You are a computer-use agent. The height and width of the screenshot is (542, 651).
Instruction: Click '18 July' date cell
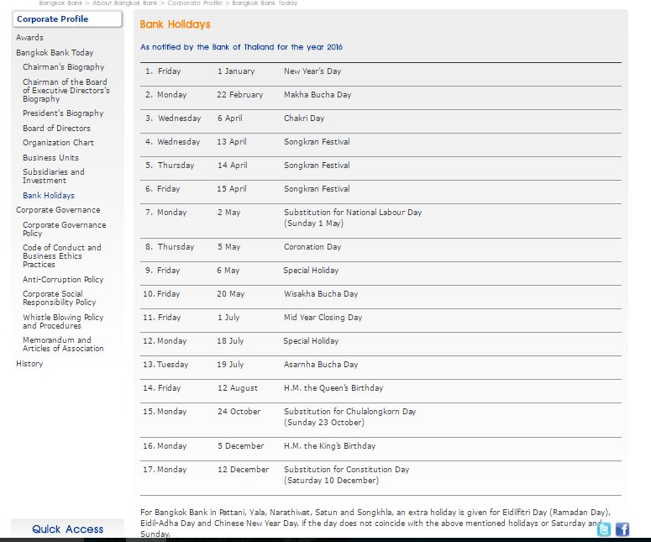tap(230, 341)
